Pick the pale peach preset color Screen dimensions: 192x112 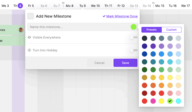click(178, 85)
